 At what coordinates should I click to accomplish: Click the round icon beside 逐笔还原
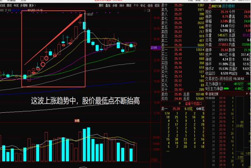point(207,94)
